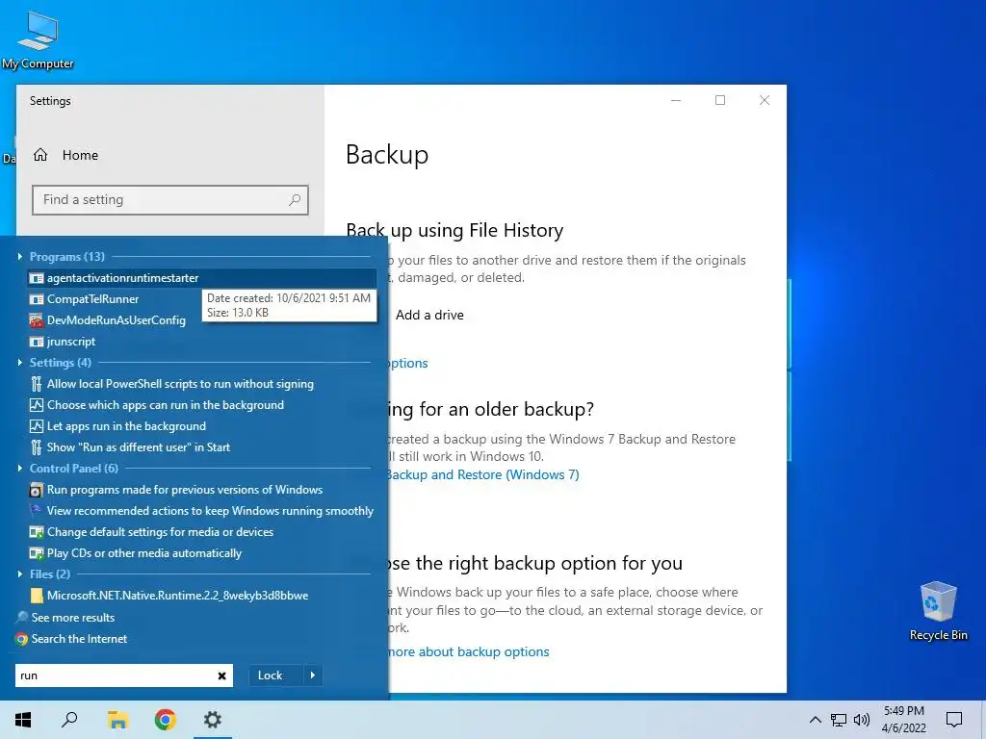Click the Windows Start button

coord(23,720)
